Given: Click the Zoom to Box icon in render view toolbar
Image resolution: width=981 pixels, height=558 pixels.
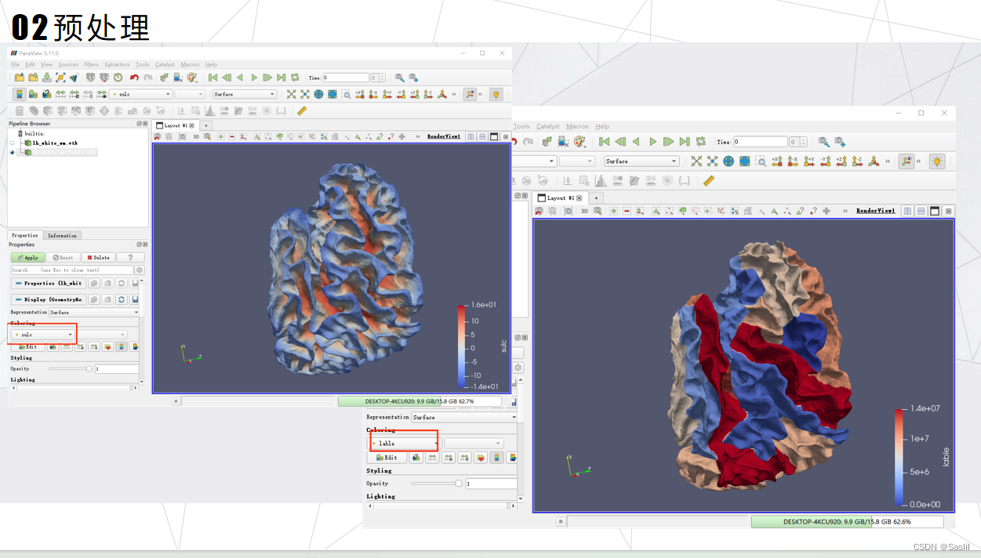Looking at the screenshot, I should tap(205, 135).
